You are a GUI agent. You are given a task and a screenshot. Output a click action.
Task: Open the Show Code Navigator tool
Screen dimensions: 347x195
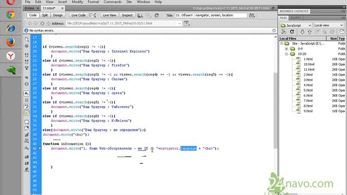tap(27, 45)
